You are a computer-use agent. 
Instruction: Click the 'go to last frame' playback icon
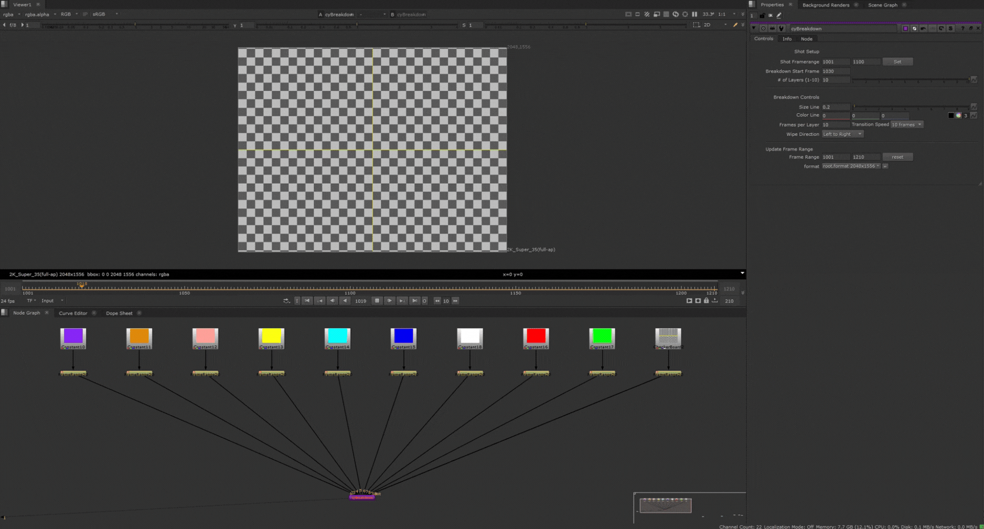pyautogui.click(x=415, y=301)
